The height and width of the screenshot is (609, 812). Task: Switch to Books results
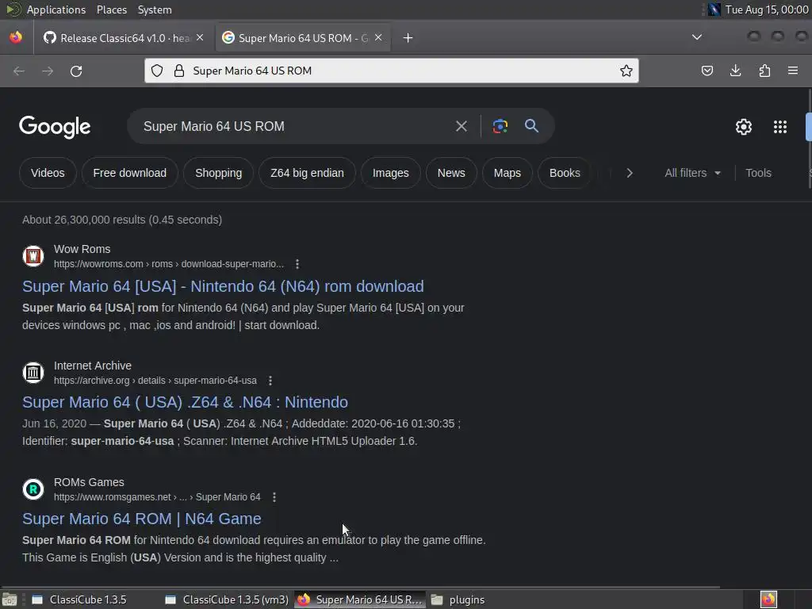point(565,173)
